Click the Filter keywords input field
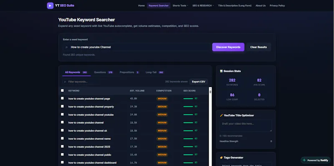This screenshot has height=166, width=334. 81,82
